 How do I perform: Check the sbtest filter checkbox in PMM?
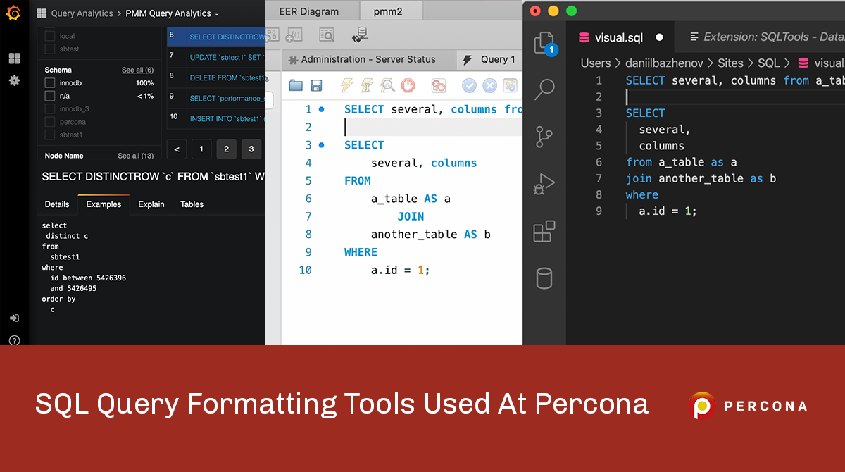[x=50, y=49]
